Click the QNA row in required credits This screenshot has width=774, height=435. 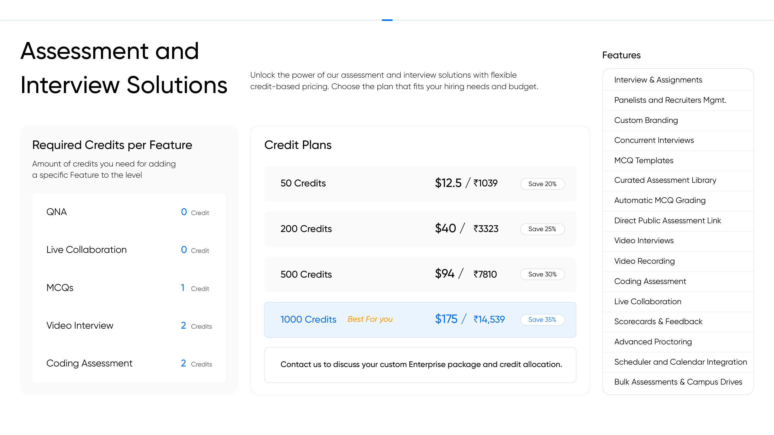point(129,212)
